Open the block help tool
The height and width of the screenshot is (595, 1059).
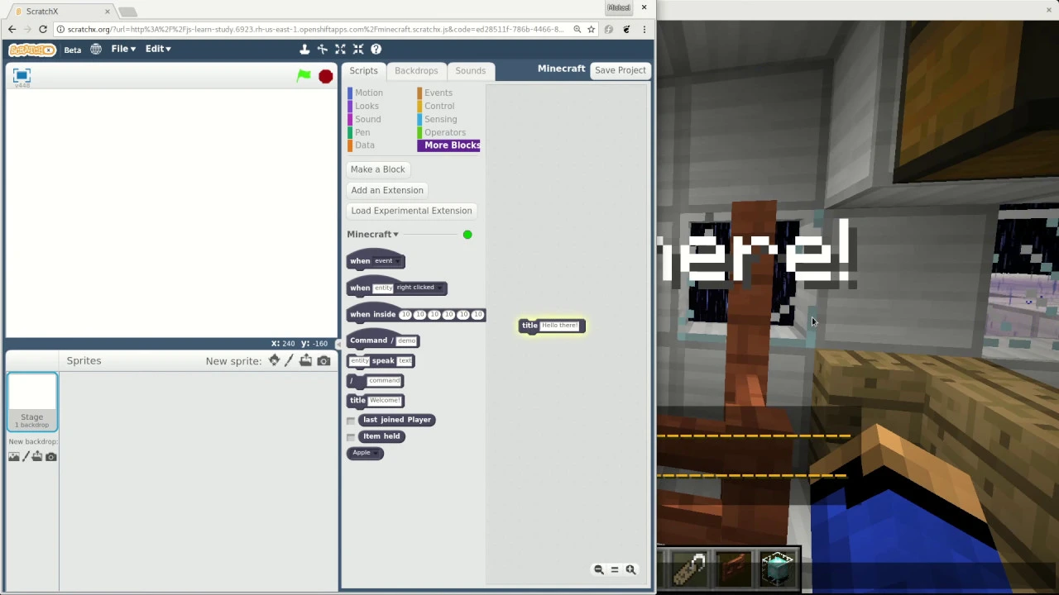(376, 50)
